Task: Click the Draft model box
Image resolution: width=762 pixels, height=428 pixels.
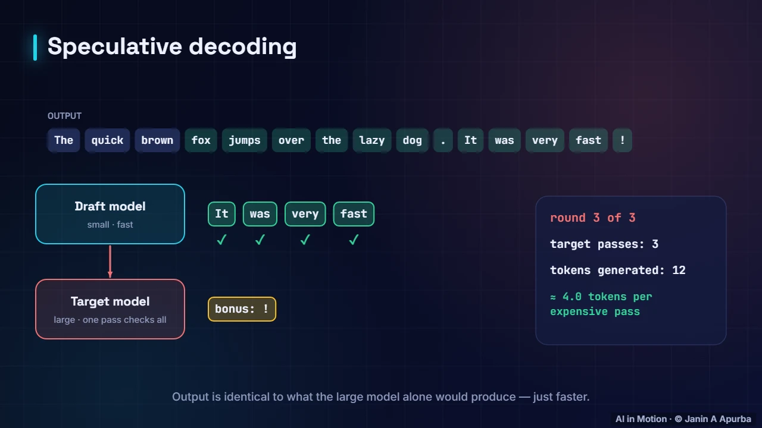Action: point(110,214)
